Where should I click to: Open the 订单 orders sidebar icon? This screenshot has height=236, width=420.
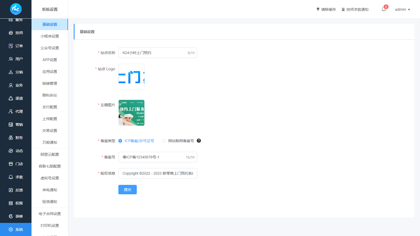click(11, 46)
